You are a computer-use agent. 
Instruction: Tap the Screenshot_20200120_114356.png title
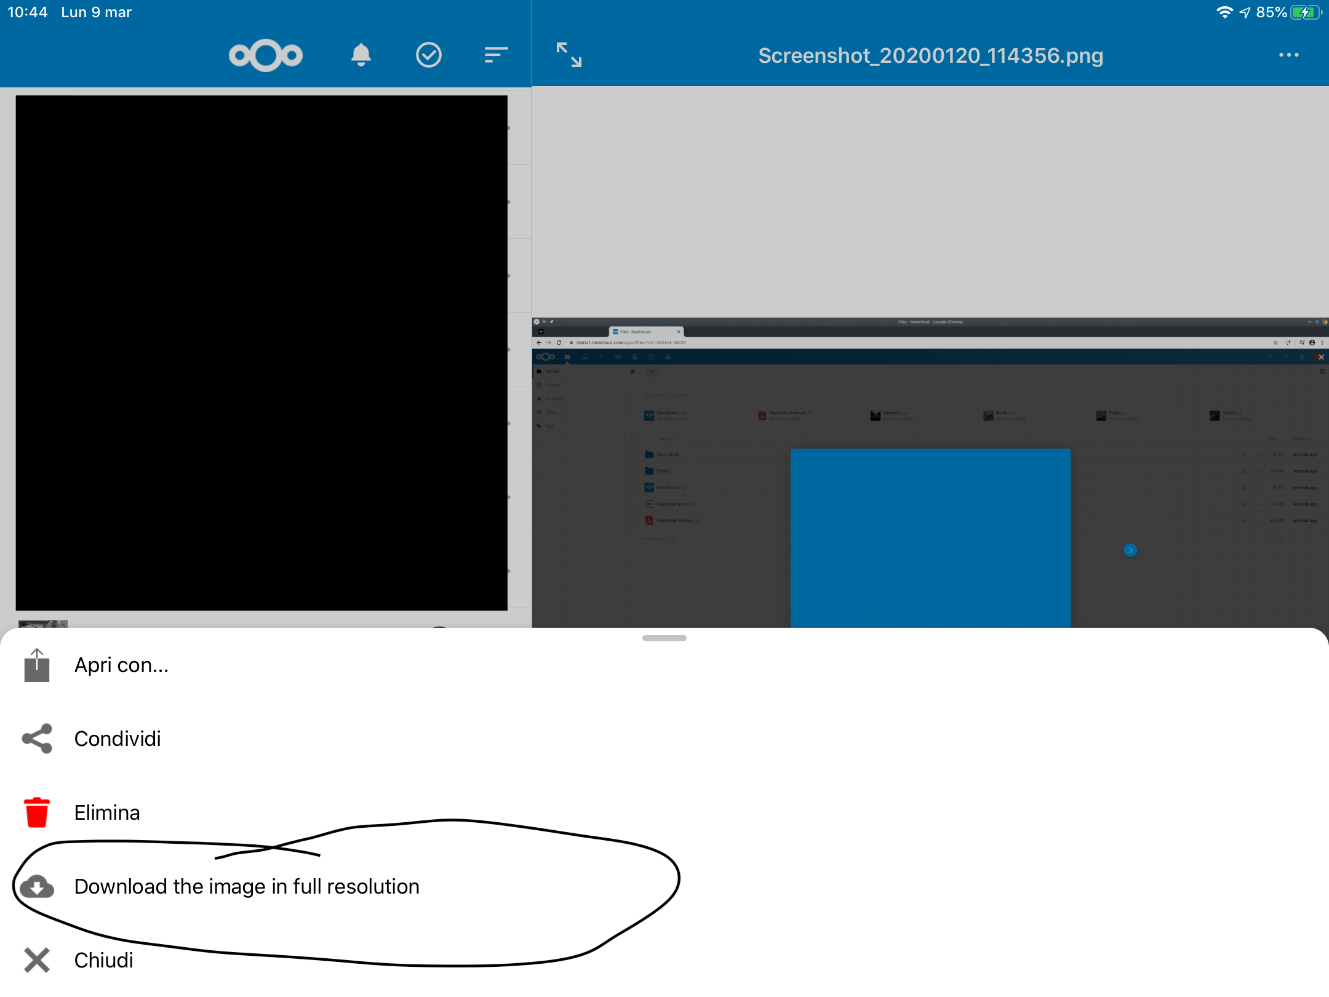coord(930,55)
